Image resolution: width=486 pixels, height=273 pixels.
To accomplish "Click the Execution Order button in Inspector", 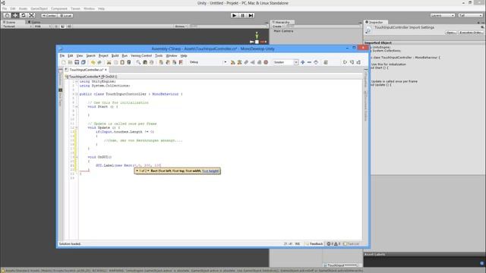I will click(x=471, y=33).
